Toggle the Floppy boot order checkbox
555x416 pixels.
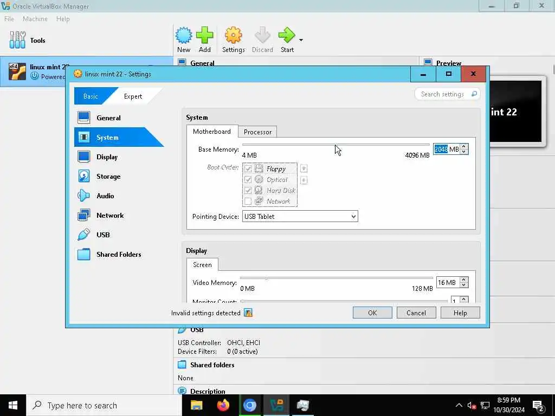pos(248,169)
